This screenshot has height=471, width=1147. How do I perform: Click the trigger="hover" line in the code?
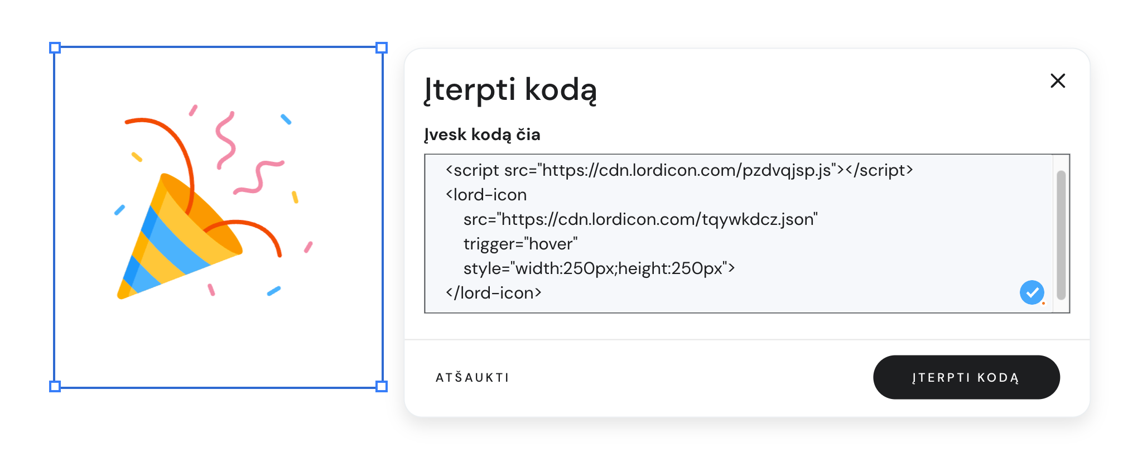pos(520,243)
